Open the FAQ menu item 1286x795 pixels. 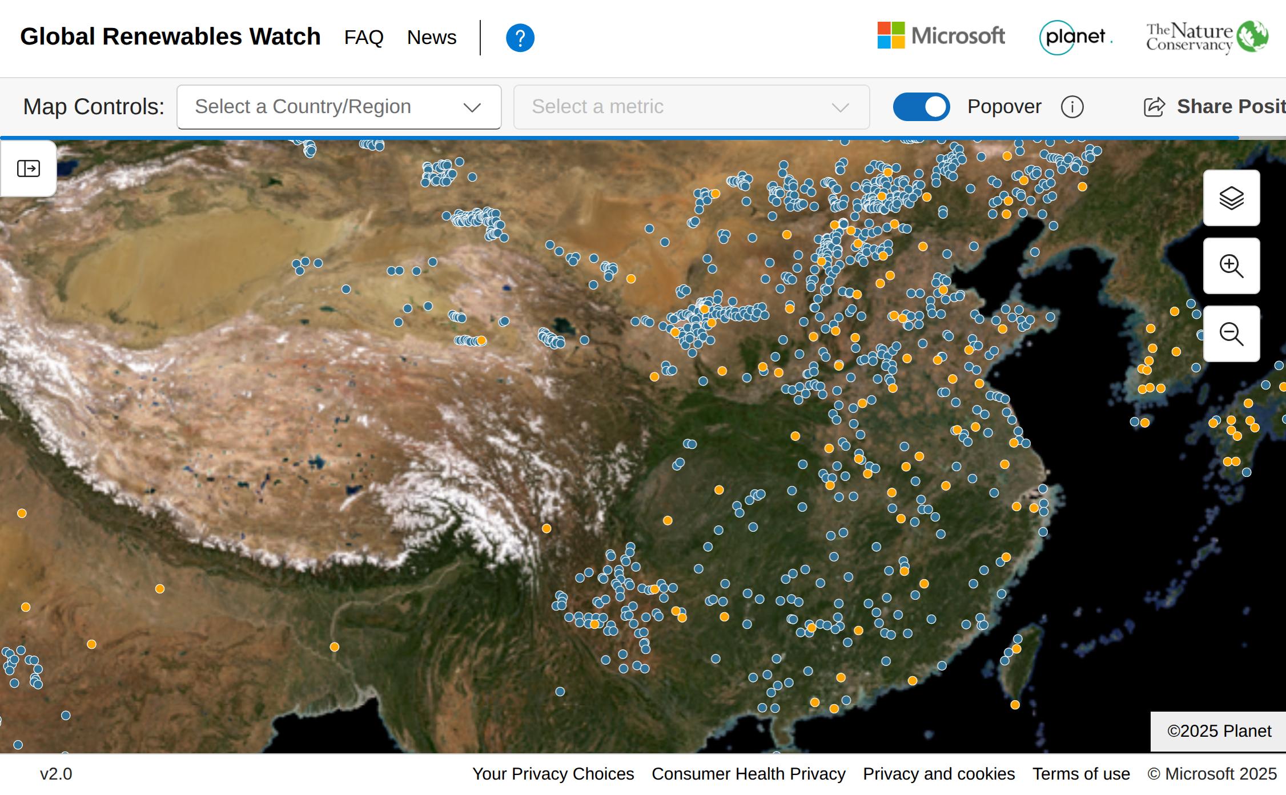point(364,38)
